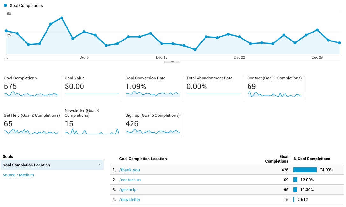The width and height of the screenshot is (346, 207).
Task: Click the Dec 15 data point on the chart
Action: point(162,44)
